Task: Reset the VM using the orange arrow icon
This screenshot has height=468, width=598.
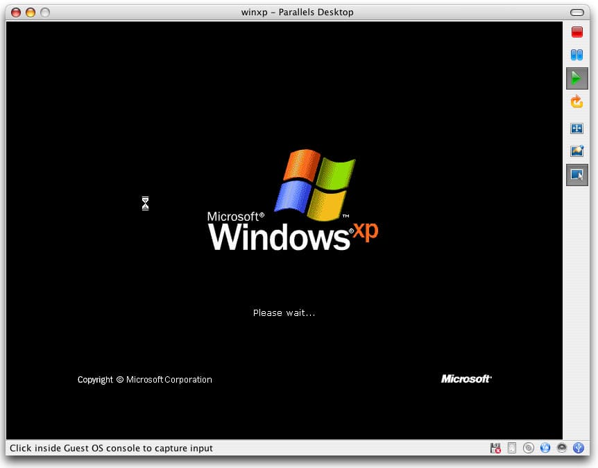Action: [x=576, y=102]
